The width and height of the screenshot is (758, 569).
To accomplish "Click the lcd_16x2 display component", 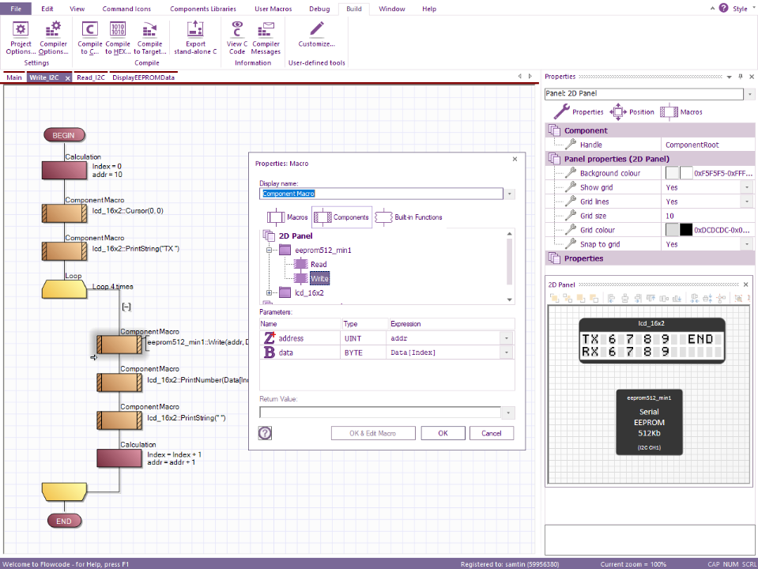I will coord(651,341).
